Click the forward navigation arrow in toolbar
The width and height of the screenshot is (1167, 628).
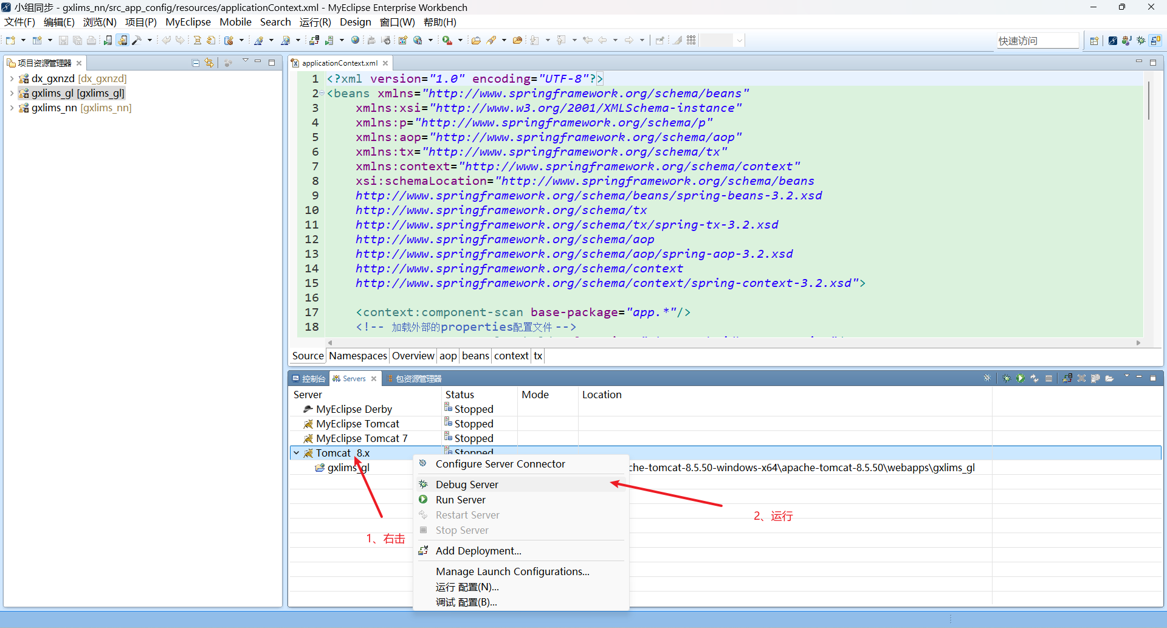pos(629,40)
